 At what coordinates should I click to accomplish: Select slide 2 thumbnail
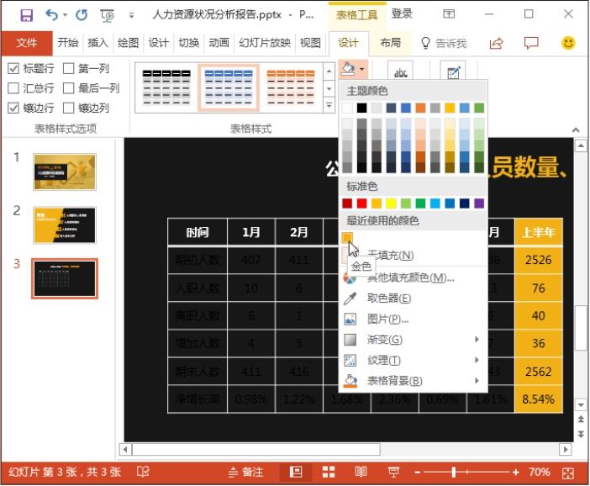[65, 225]
